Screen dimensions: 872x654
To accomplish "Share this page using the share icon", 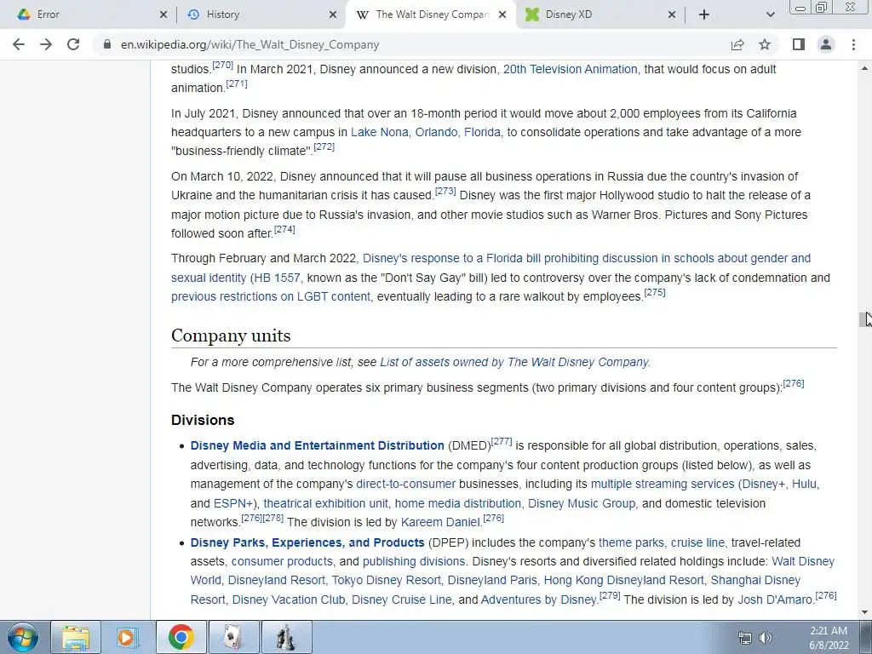I will click(737, 44).
